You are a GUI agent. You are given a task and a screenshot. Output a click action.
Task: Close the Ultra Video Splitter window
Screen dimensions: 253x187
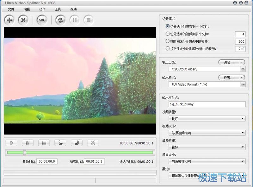246,3
